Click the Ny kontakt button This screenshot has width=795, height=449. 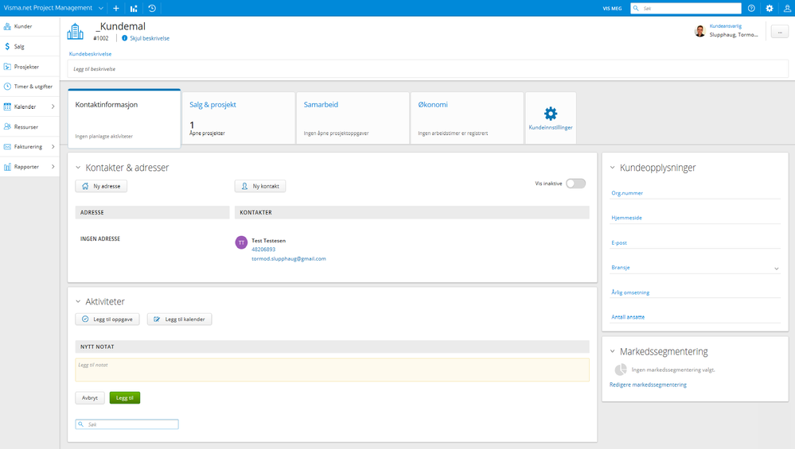[260, 186]
